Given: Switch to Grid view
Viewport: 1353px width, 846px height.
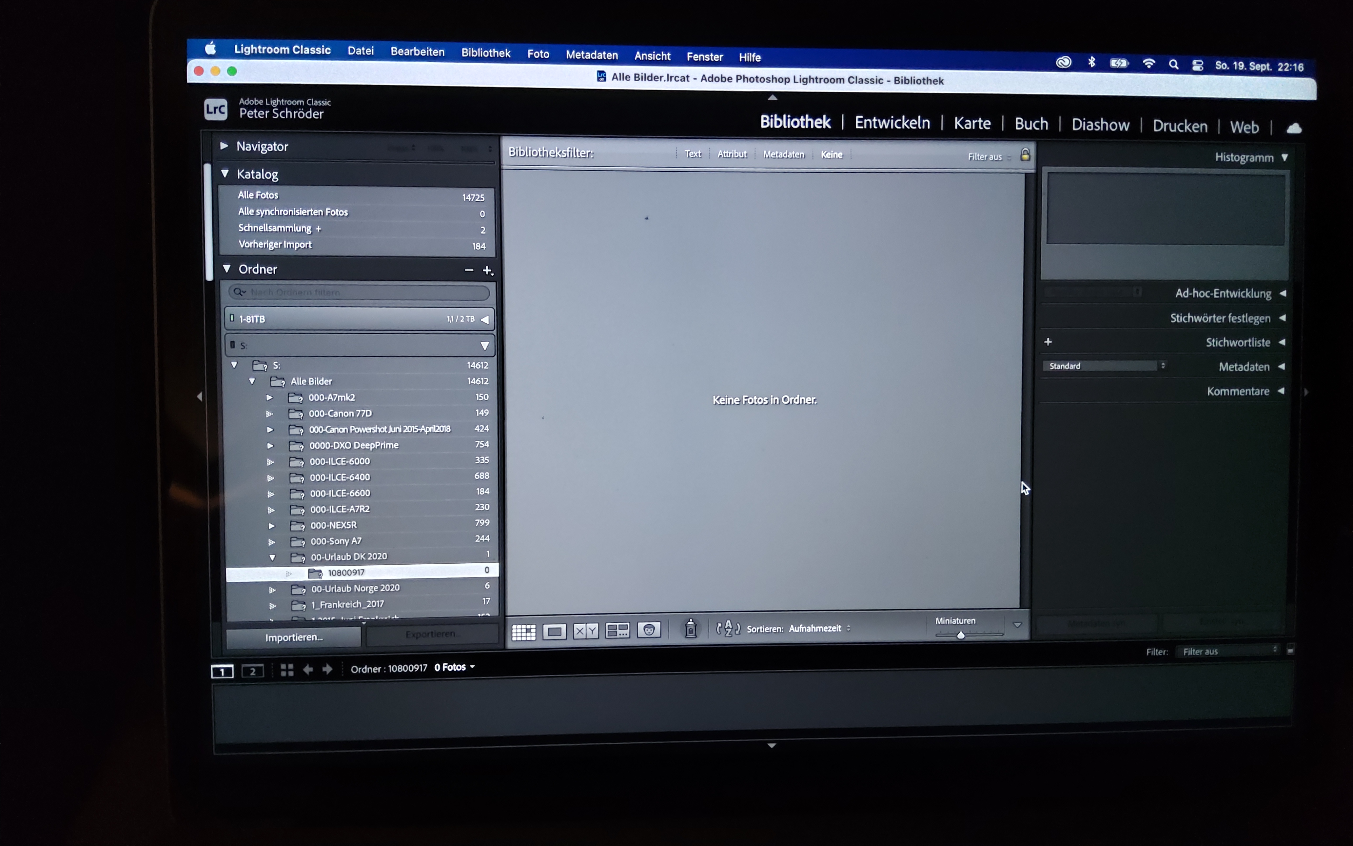Looking at the screenshot, I should pyautogui.click(x=524, y=630).
